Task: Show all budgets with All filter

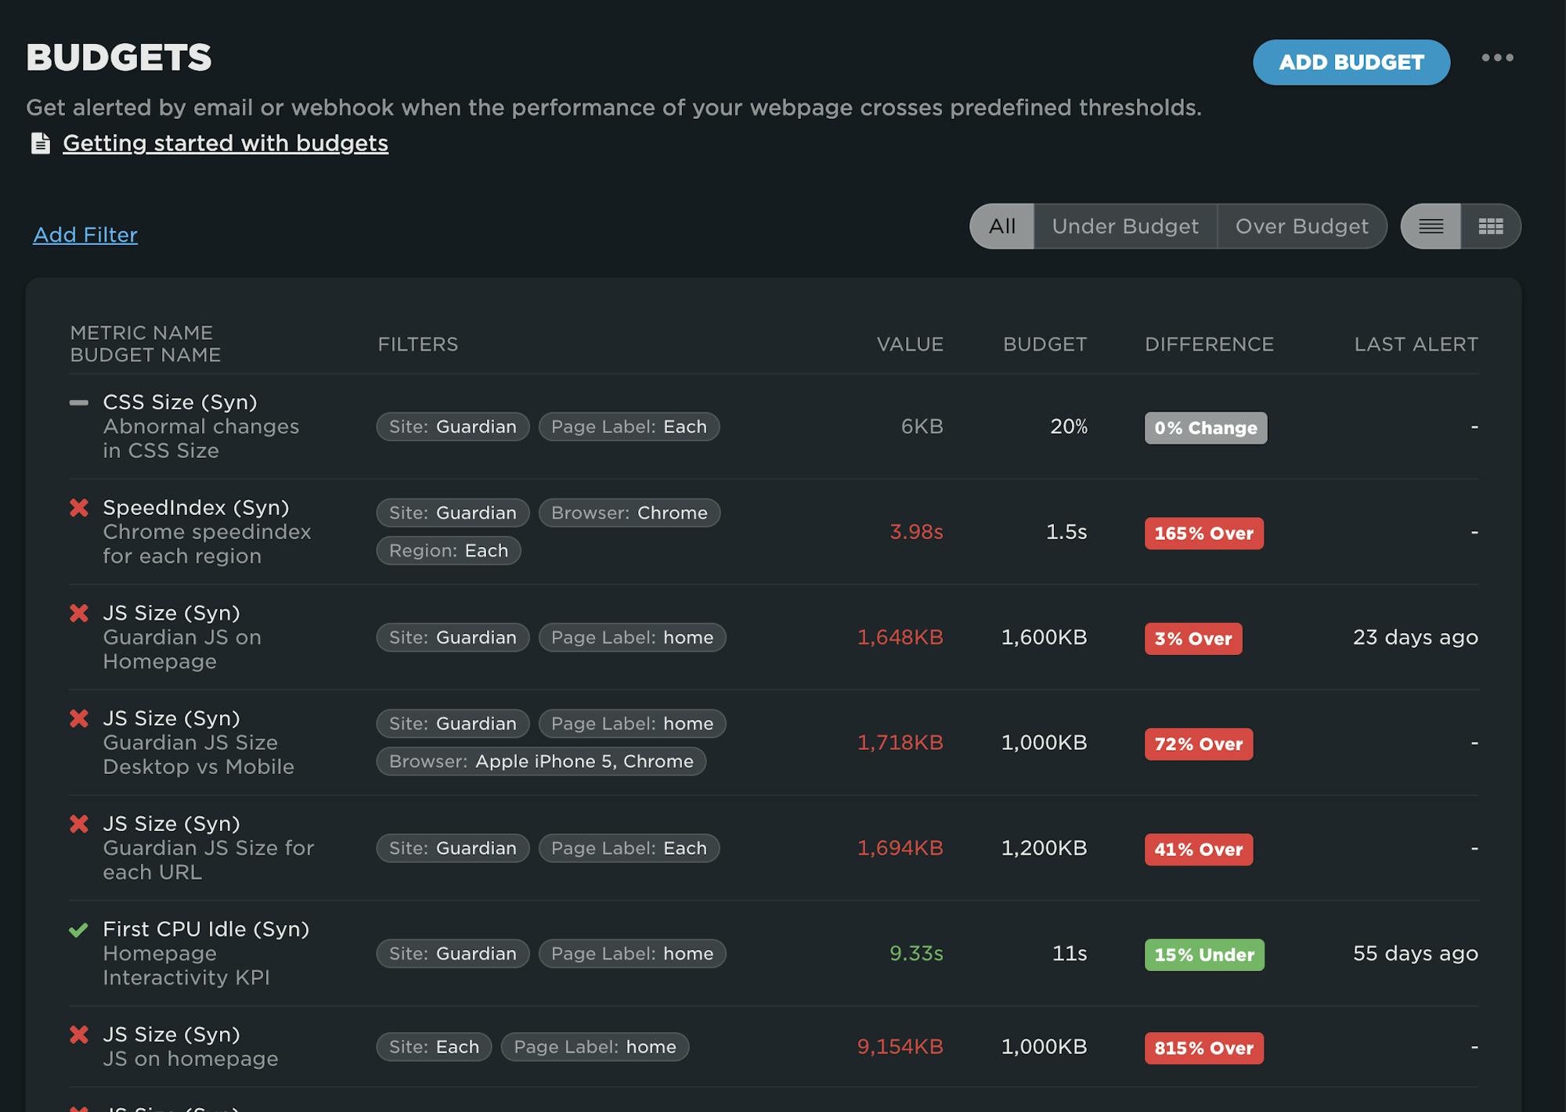Action: pyautogui.click(x=1001, y=226)
